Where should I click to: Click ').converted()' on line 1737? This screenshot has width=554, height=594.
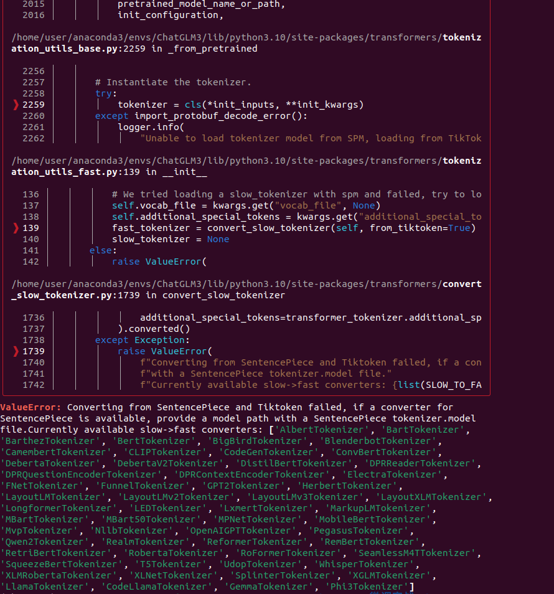pos(154,329)
